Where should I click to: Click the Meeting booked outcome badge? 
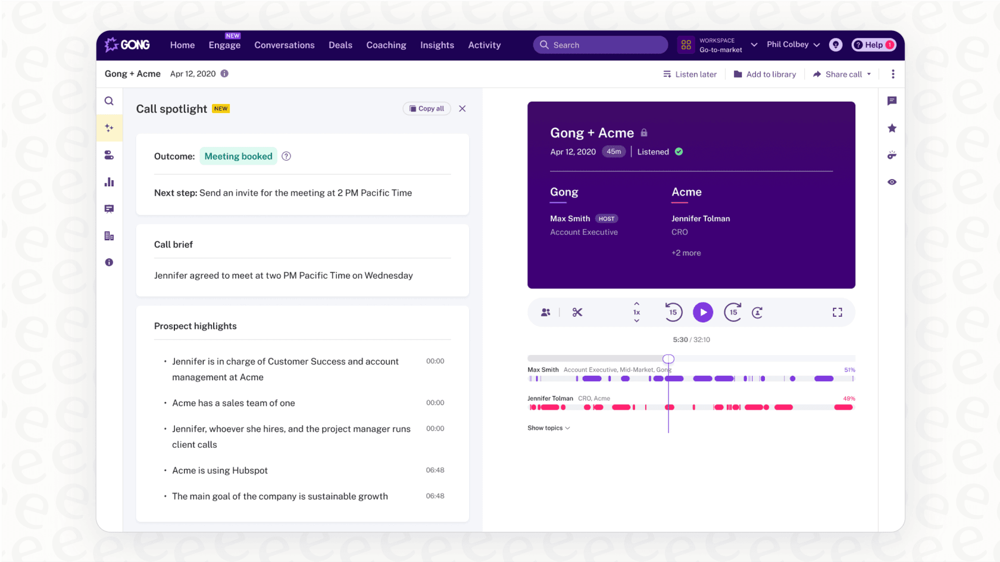click(238, 156)
